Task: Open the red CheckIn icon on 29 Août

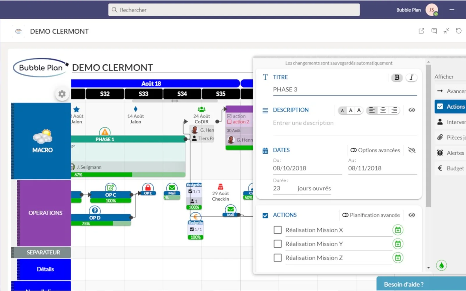Action: [220, 187]
